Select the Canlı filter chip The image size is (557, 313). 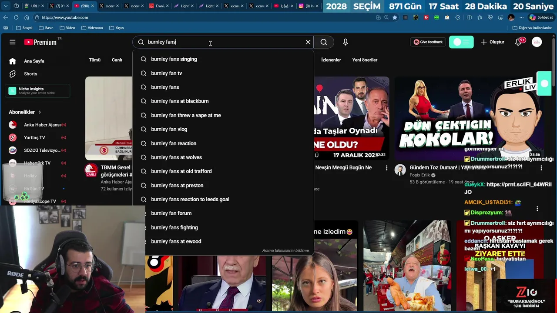pyautogui.click(x=117, y=60)
